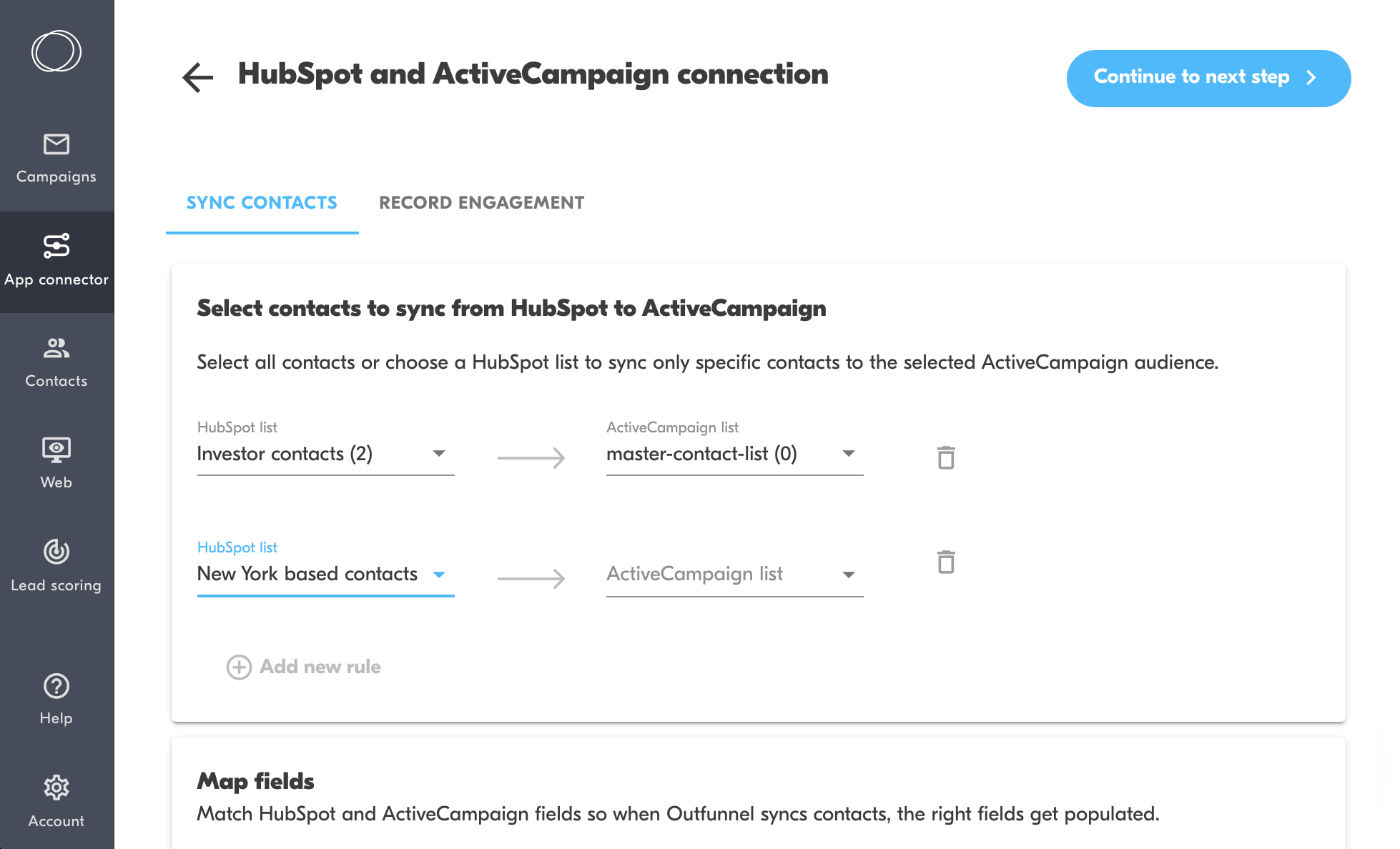The height and width of the screenshot is (849, 1400).
Task: Click Continue to next step button
Action: 1208,78
